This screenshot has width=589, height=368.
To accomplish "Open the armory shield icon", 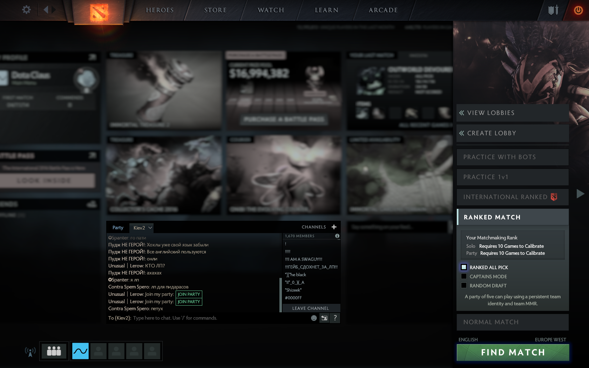I will [553, 10].
